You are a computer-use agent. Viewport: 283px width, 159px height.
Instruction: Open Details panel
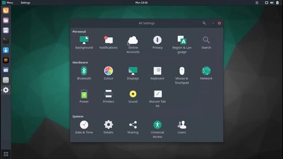(108, 127)
